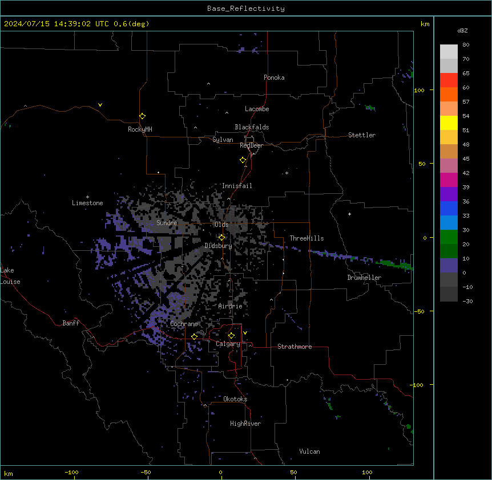Select the Sylvan label
The image size is (492, 480).
pyautogui.click(x=223, y=140)
